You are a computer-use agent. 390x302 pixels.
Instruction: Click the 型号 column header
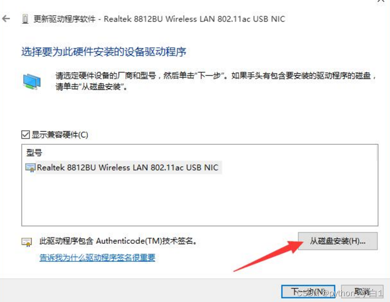(x=34, y=152)
